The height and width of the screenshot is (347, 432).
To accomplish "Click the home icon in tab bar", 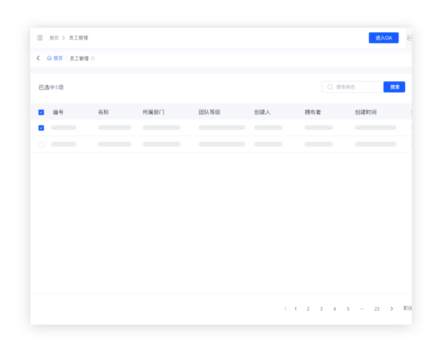I will 49,59.
